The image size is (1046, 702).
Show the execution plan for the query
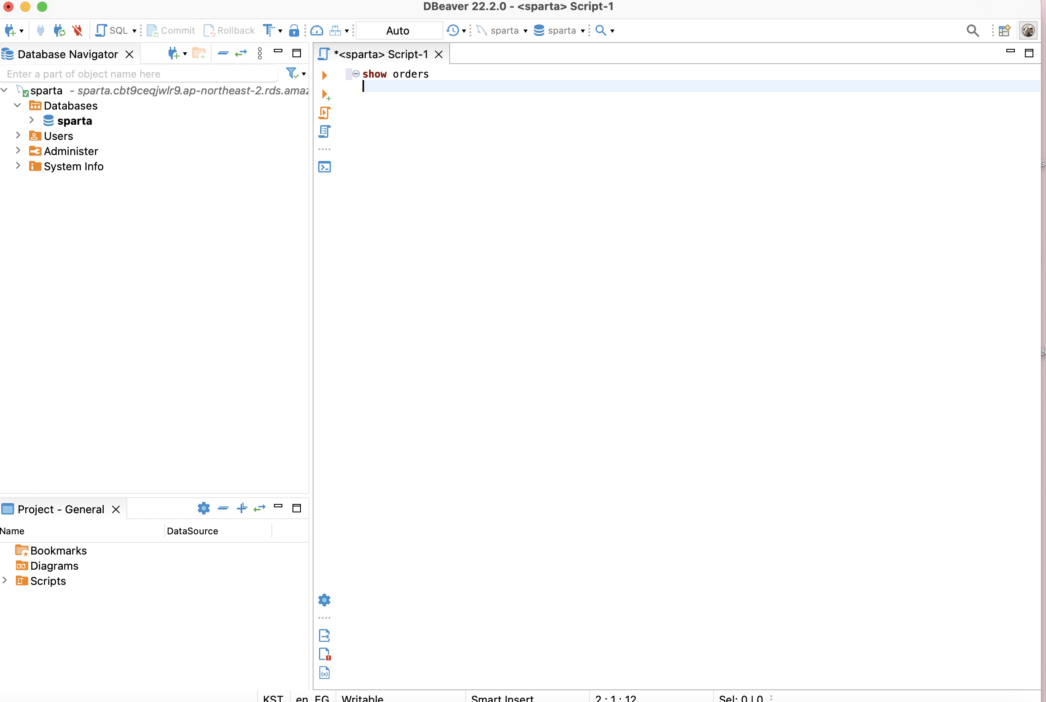[325, 131]
